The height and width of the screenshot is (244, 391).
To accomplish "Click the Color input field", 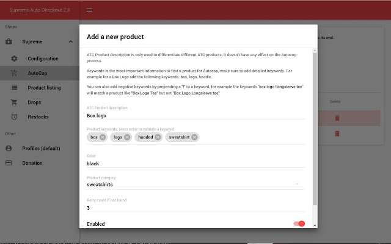I will 195,163.
